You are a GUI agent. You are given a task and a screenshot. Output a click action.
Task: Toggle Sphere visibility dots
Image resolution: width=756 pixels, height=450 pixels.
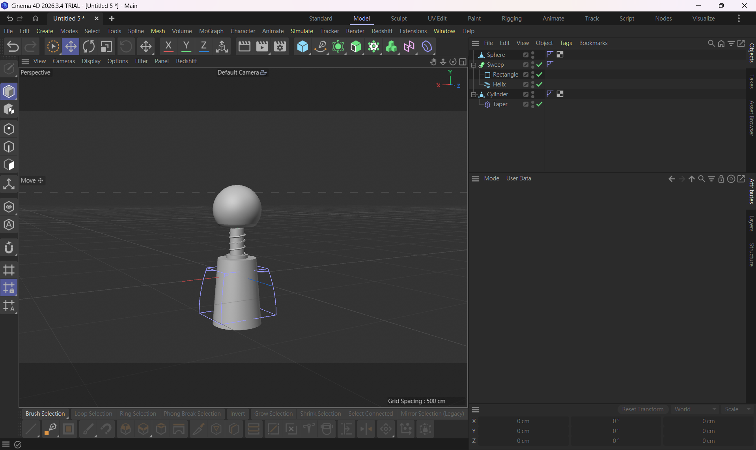[533, 55]
